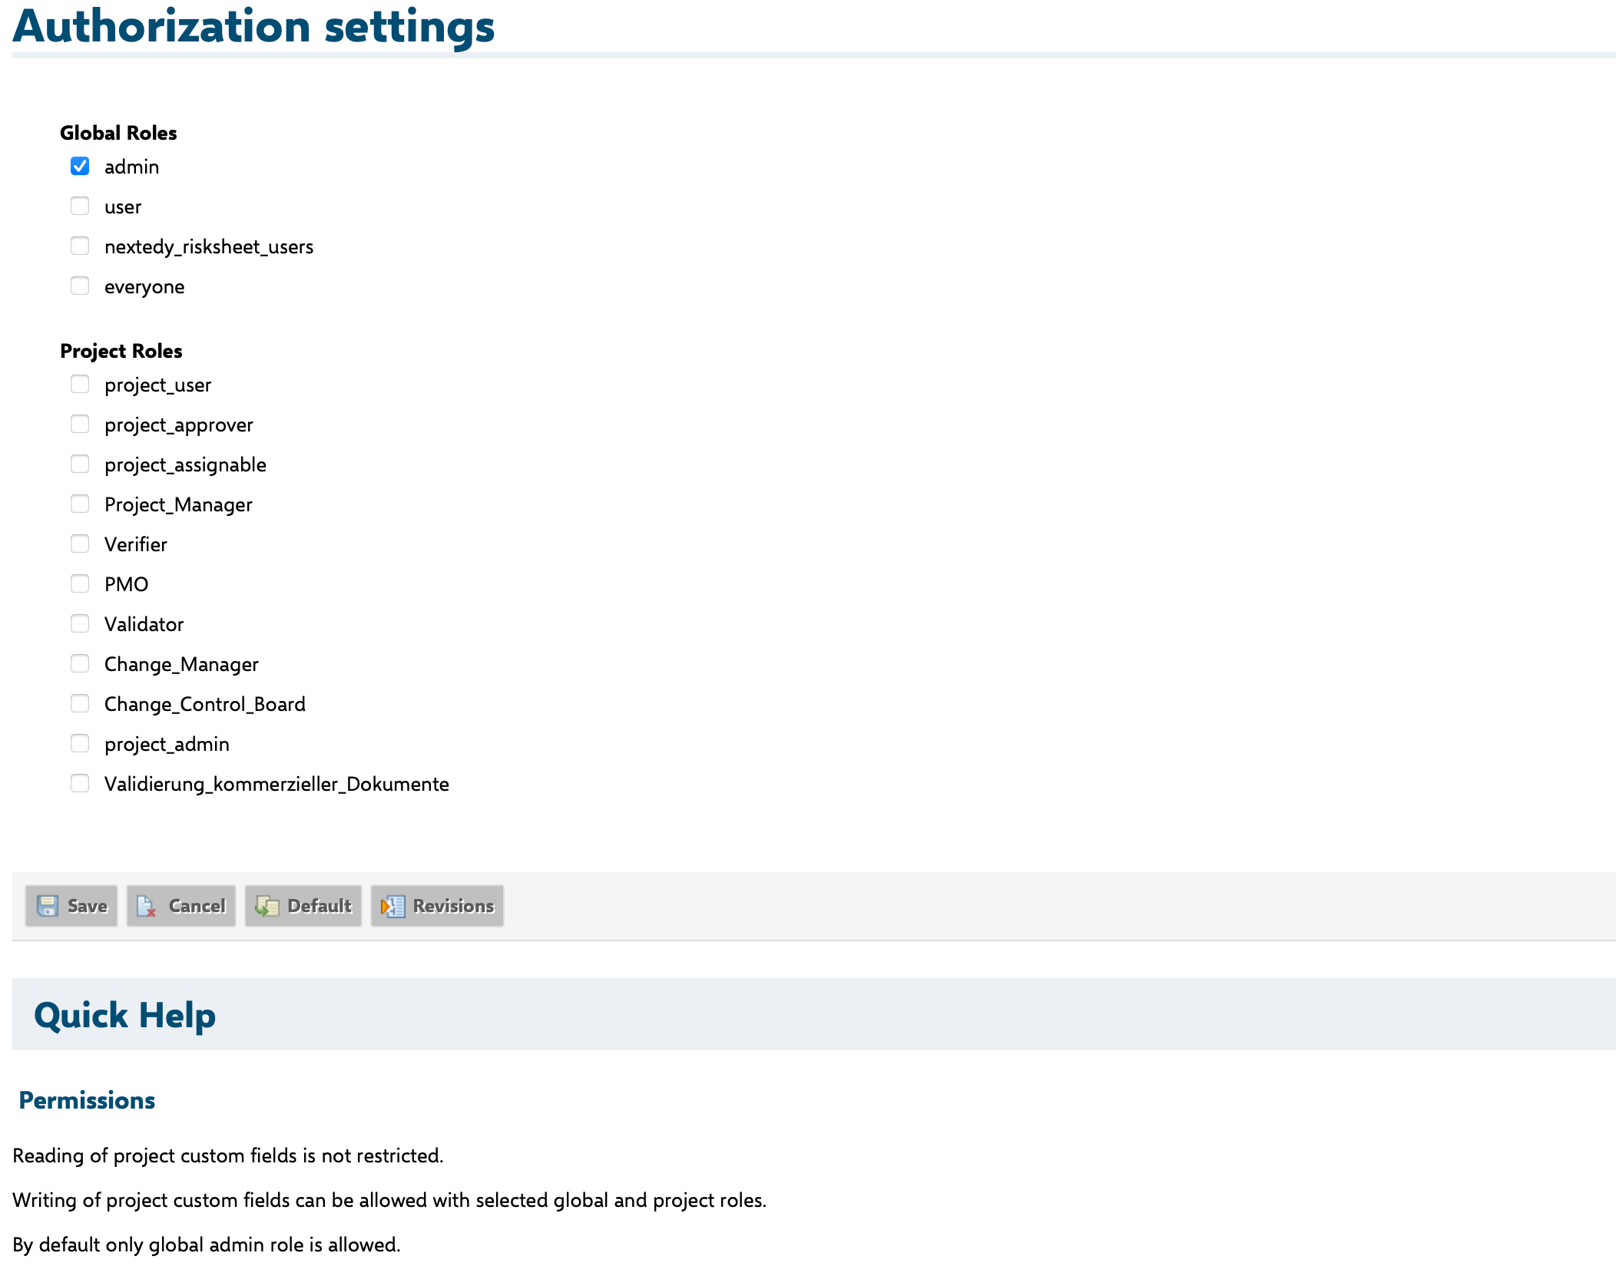1616x1276 pixels.
Task: Enable the Change_Control_Board role
Action: coord(80,703)
